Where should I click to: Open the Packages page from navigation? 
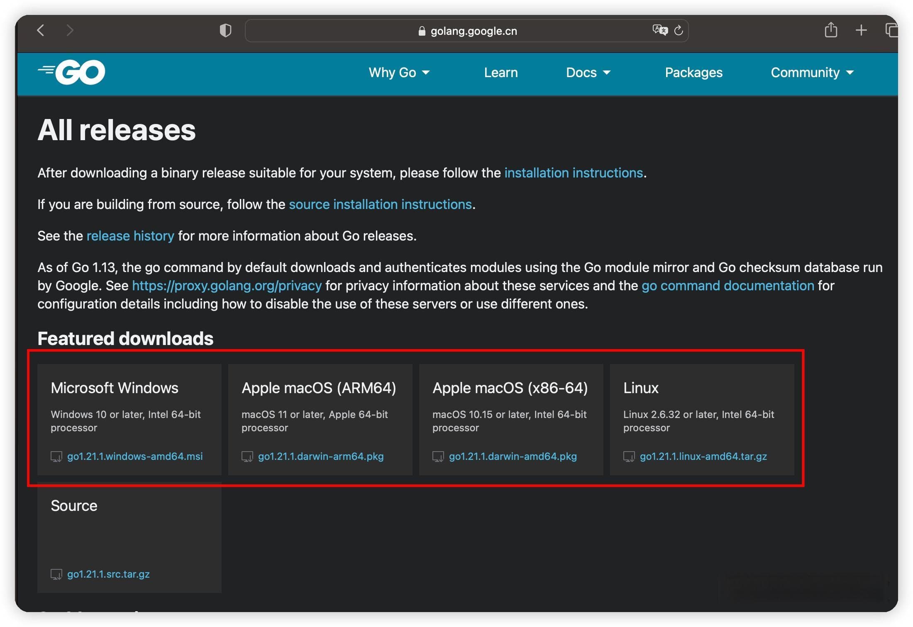pyautogui.click(x=694, y=73)
